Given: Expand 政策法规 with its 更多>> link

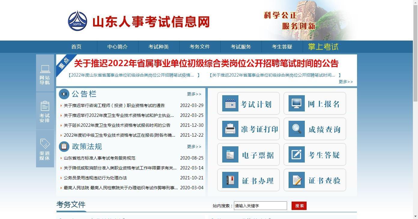Looking at the screenshot, I should (194, 147).
